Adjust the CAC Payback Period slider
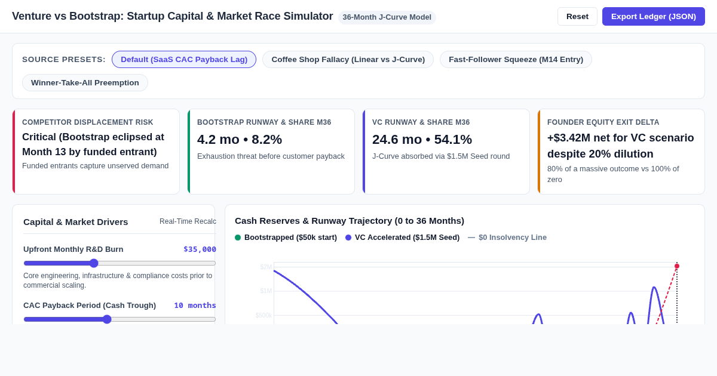 119,319
